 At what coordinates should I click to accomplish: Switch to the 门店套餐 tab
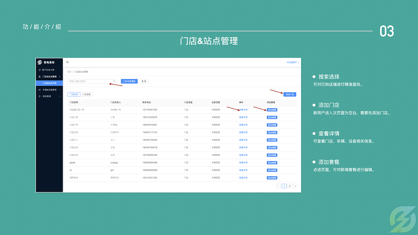pos(87,94)
